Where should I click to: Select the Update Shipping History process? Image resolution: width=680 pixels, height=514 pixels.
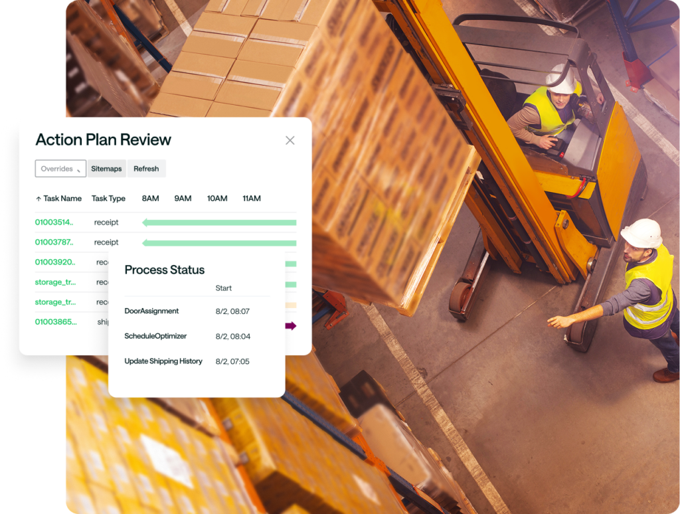pos(163,361)
